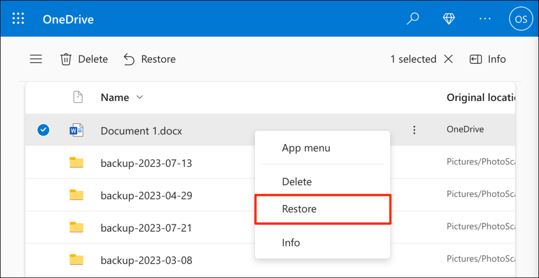Uncheck the Document 1.docx selection circle

(43, 130)
